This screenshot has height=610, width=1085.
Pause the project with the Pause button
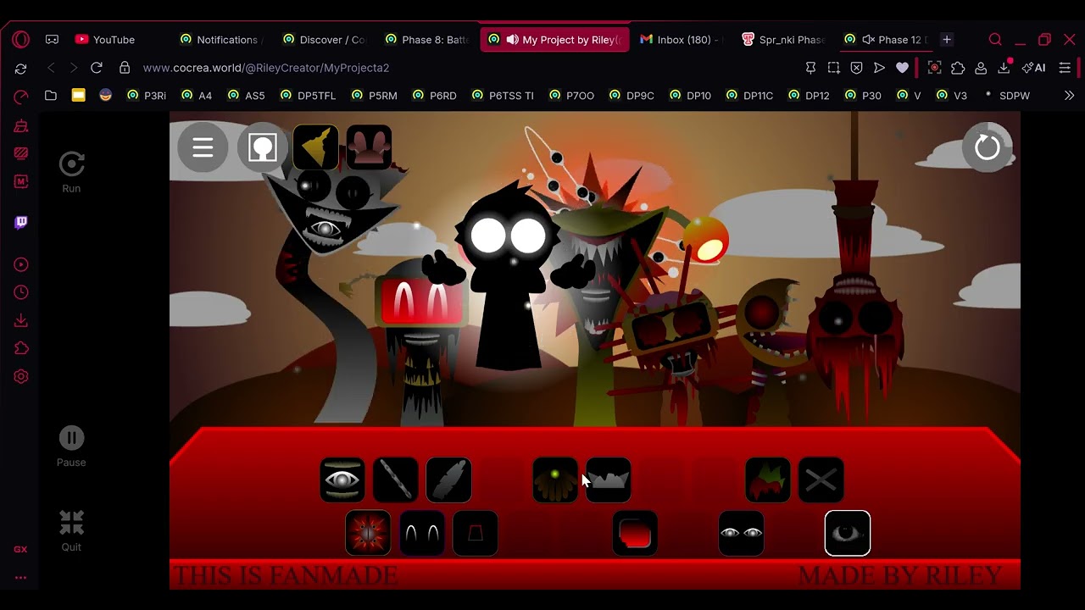point(71,447)
